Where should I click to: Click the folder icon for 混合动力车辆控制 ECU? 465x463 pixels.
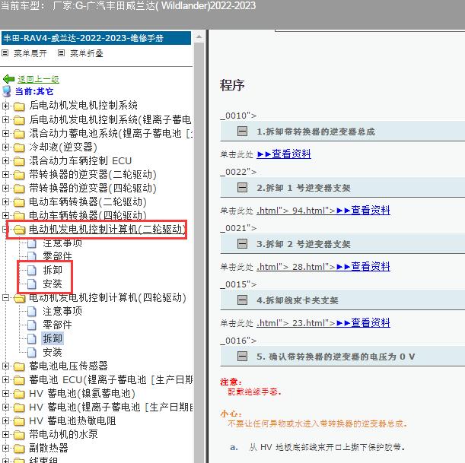click(19, 161)
